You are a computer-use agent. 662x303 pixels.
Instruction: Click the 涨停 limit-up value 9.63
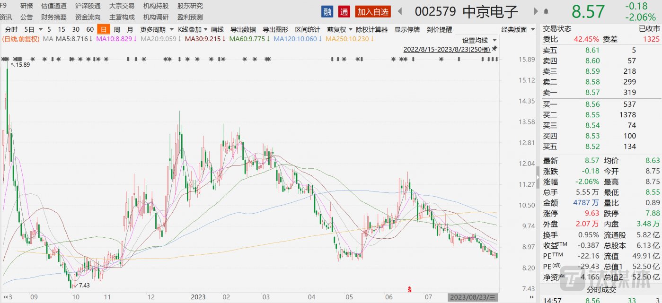click(x=592, y=213)
